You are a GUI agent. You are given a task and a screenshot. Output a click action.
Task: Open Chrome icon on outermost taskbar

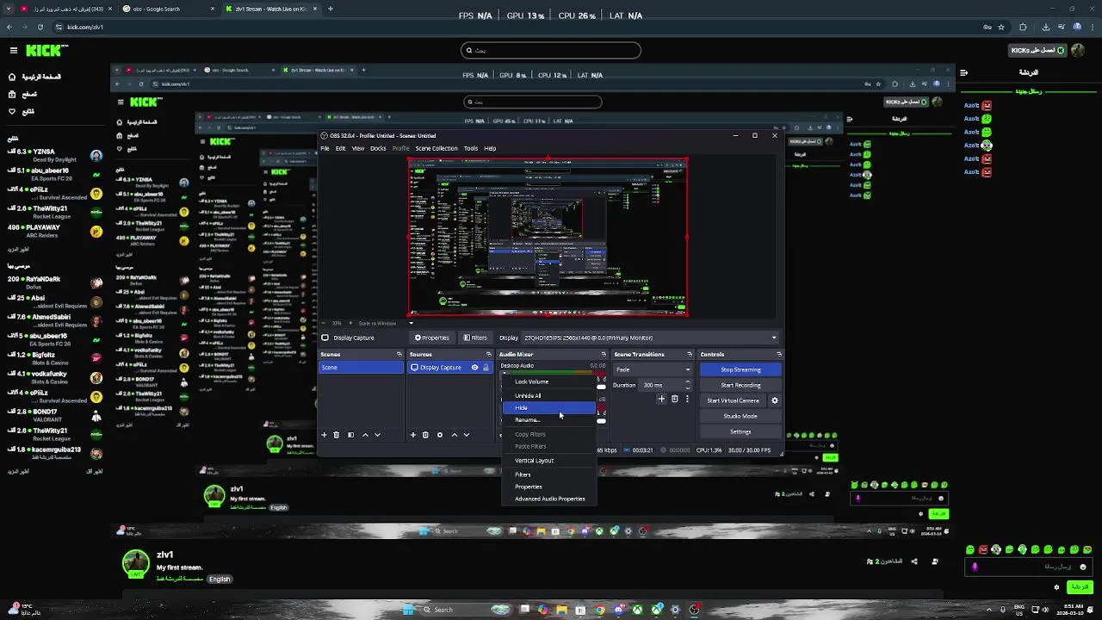pos(599,610)
